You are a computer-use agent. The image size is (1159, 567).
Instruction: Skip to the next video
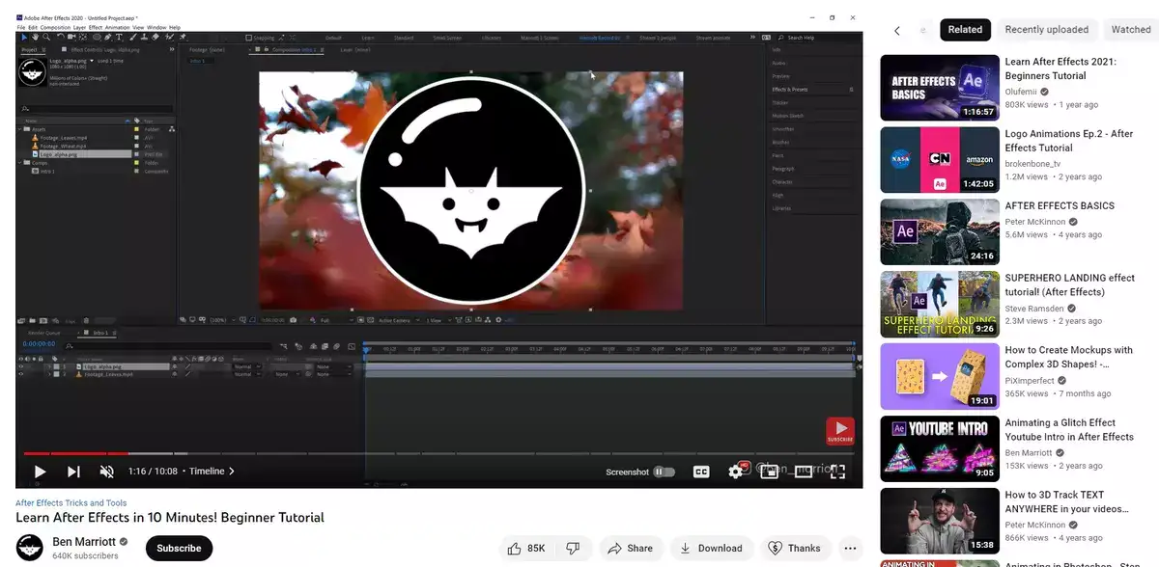73,472
